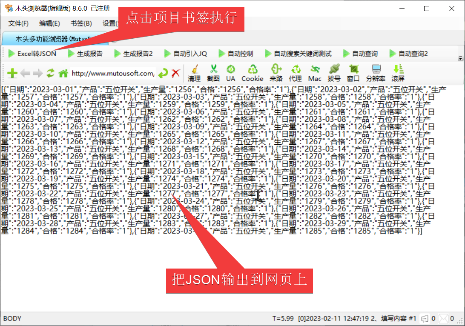Open the 文件(F) menu

[18, 23]
